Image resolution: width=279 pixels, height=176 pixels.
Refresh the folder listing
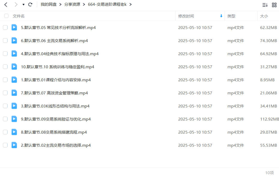click(30, 4)
